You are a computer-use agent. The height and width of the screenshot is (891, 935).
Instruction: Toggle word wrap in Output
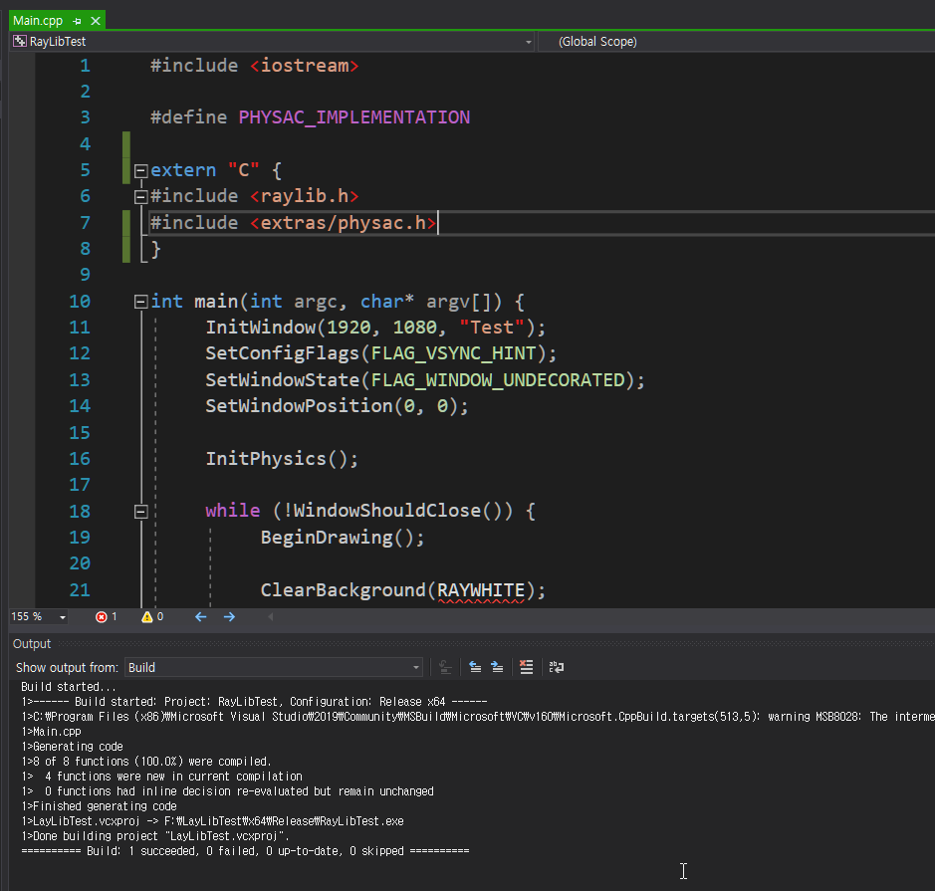[x=557, y=668]
